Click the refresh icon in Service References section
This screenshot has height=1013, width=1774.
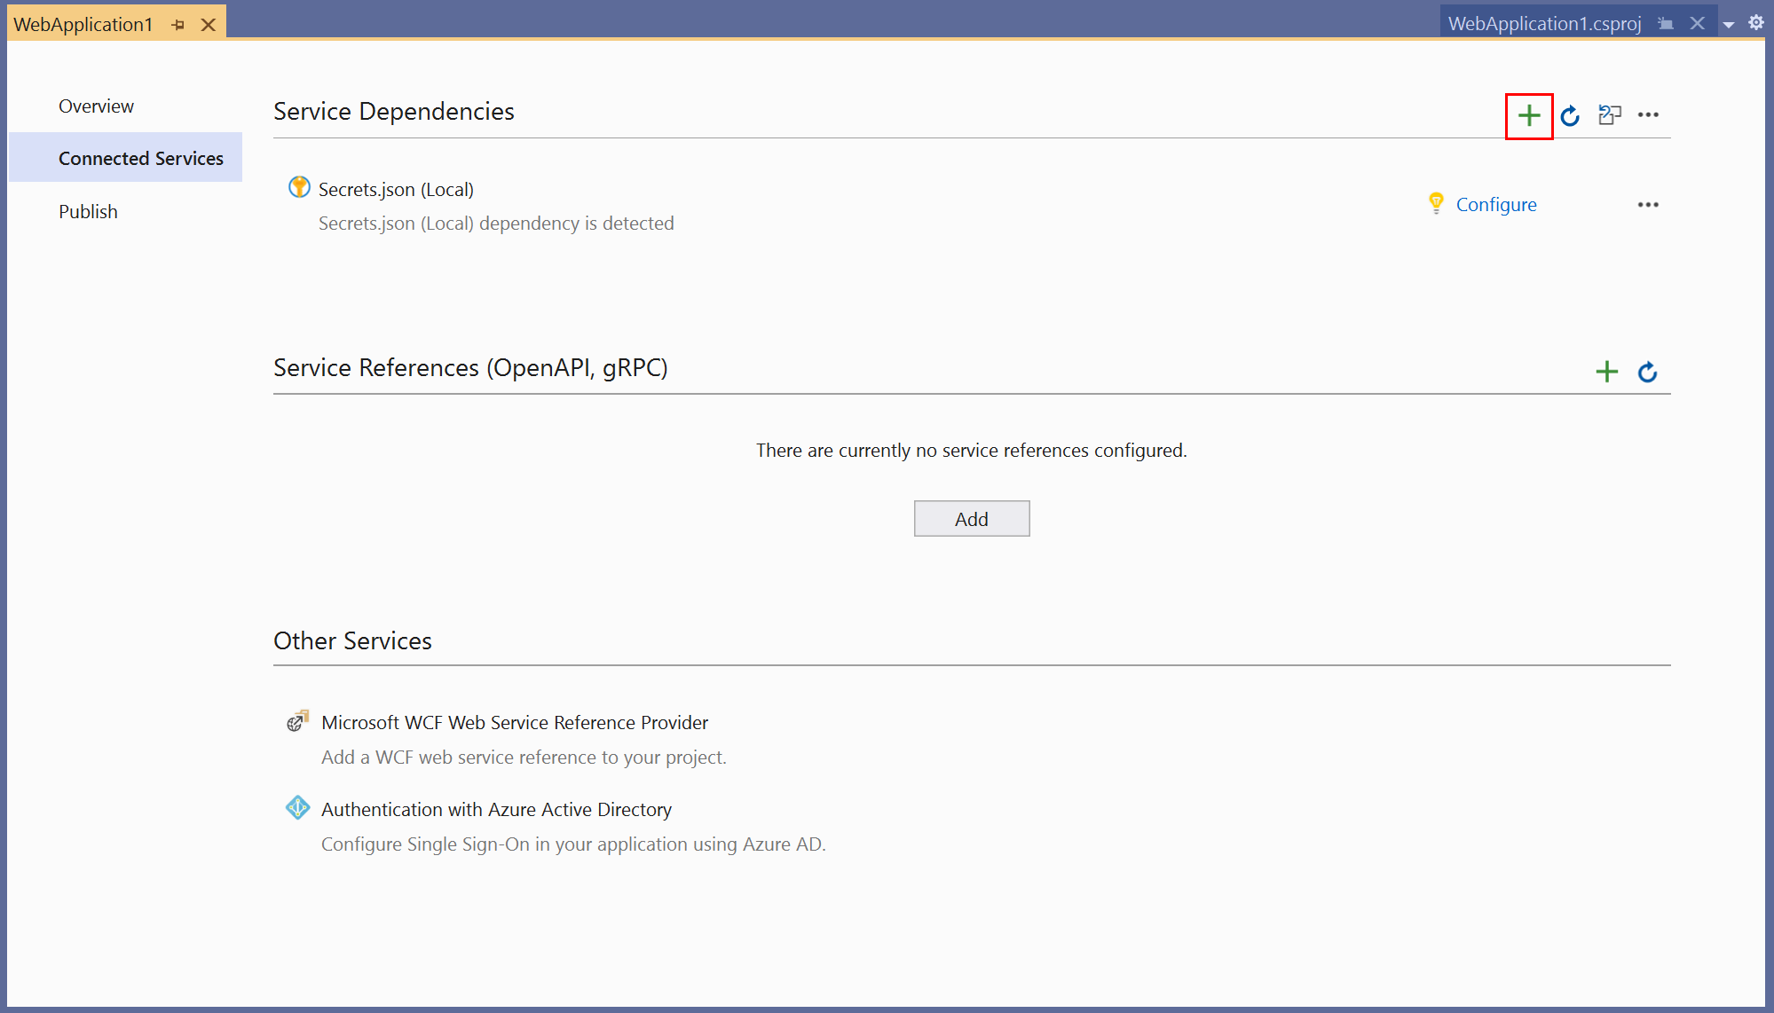(1646, 370)
